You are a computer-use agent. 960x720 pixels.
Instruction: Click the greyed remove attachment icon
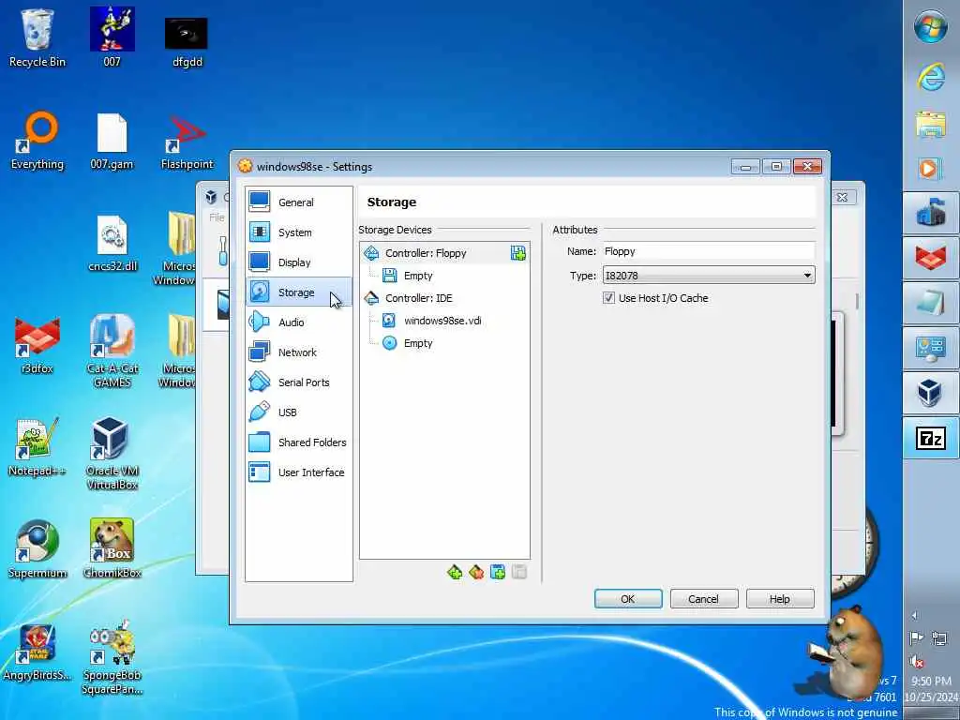tap(519, 573)
